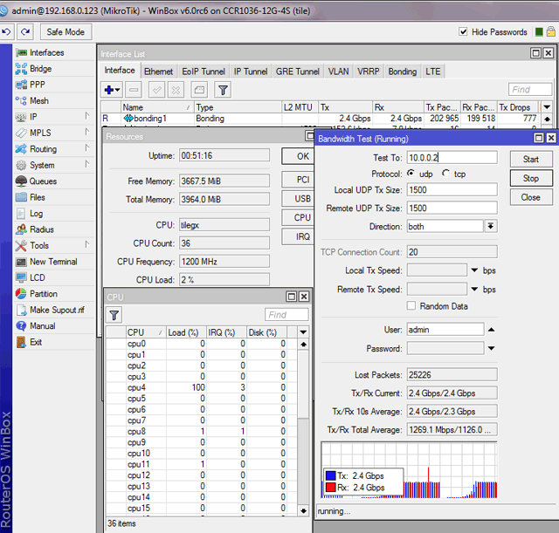
Task: Click the remove minus icon in Interface List
Action: 134,90
